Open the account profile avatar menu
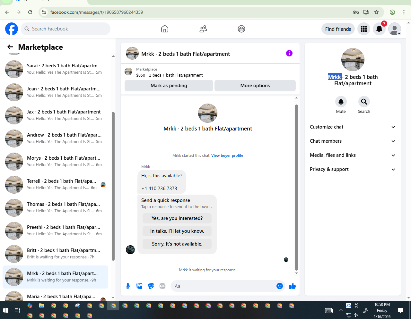The image size is (411, 319). point(395,29)
